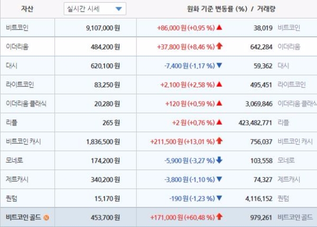The width and height of the screenshot is (317, 227).
Task: Click the change +2 원 (+0.76 %)
Action: point(193,123)
